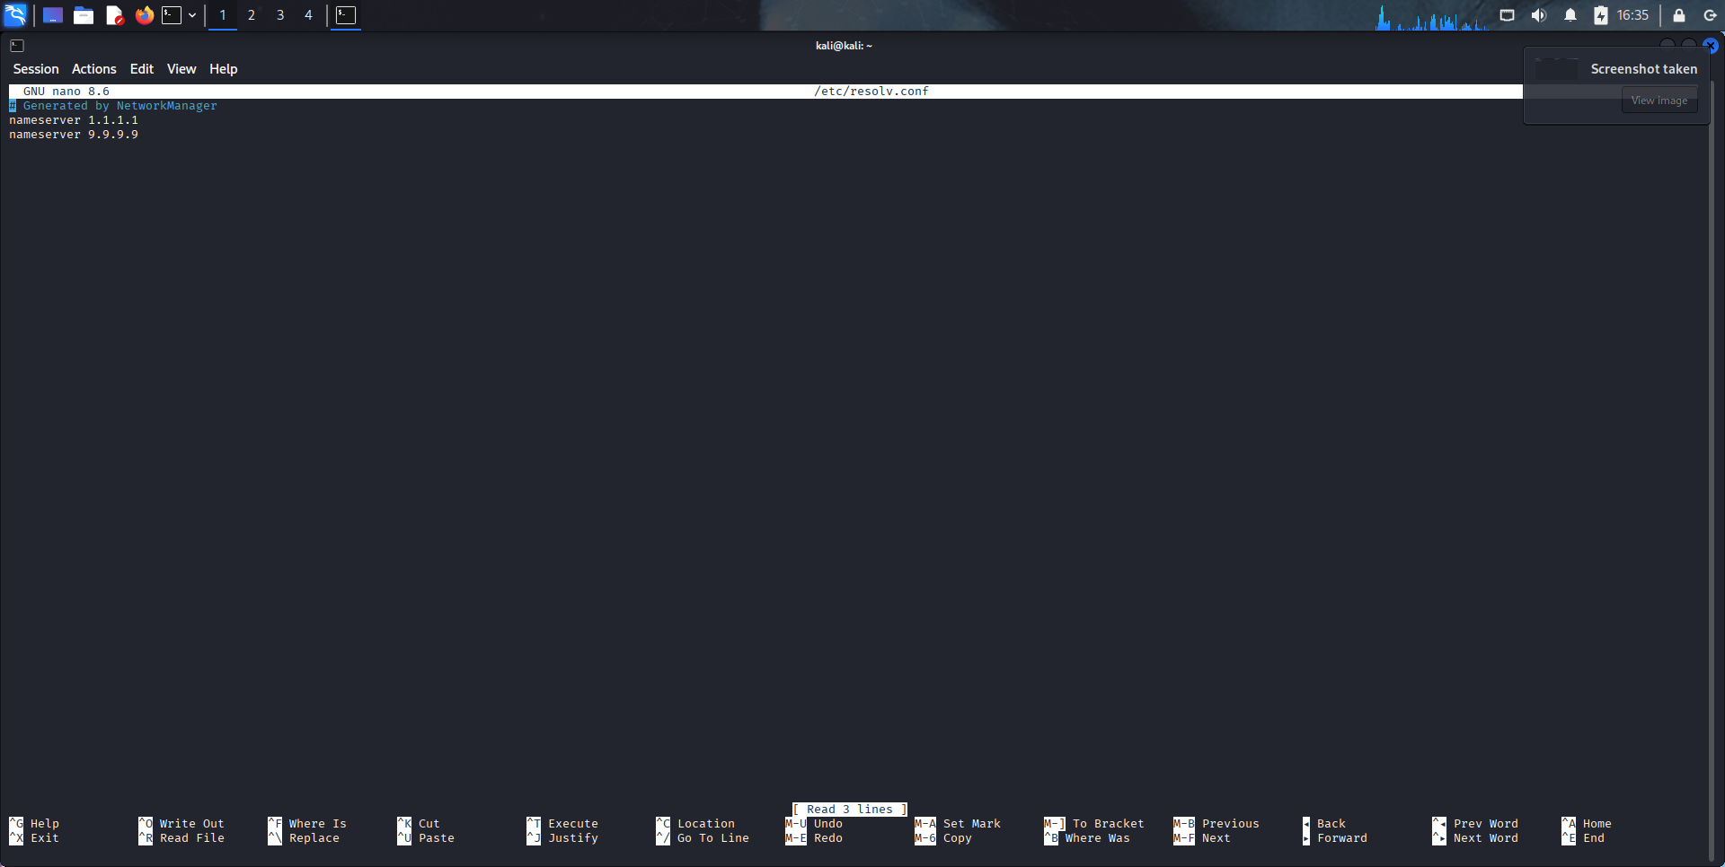Switch to workspace 4

pyautogui.click(x=308, y=15)
